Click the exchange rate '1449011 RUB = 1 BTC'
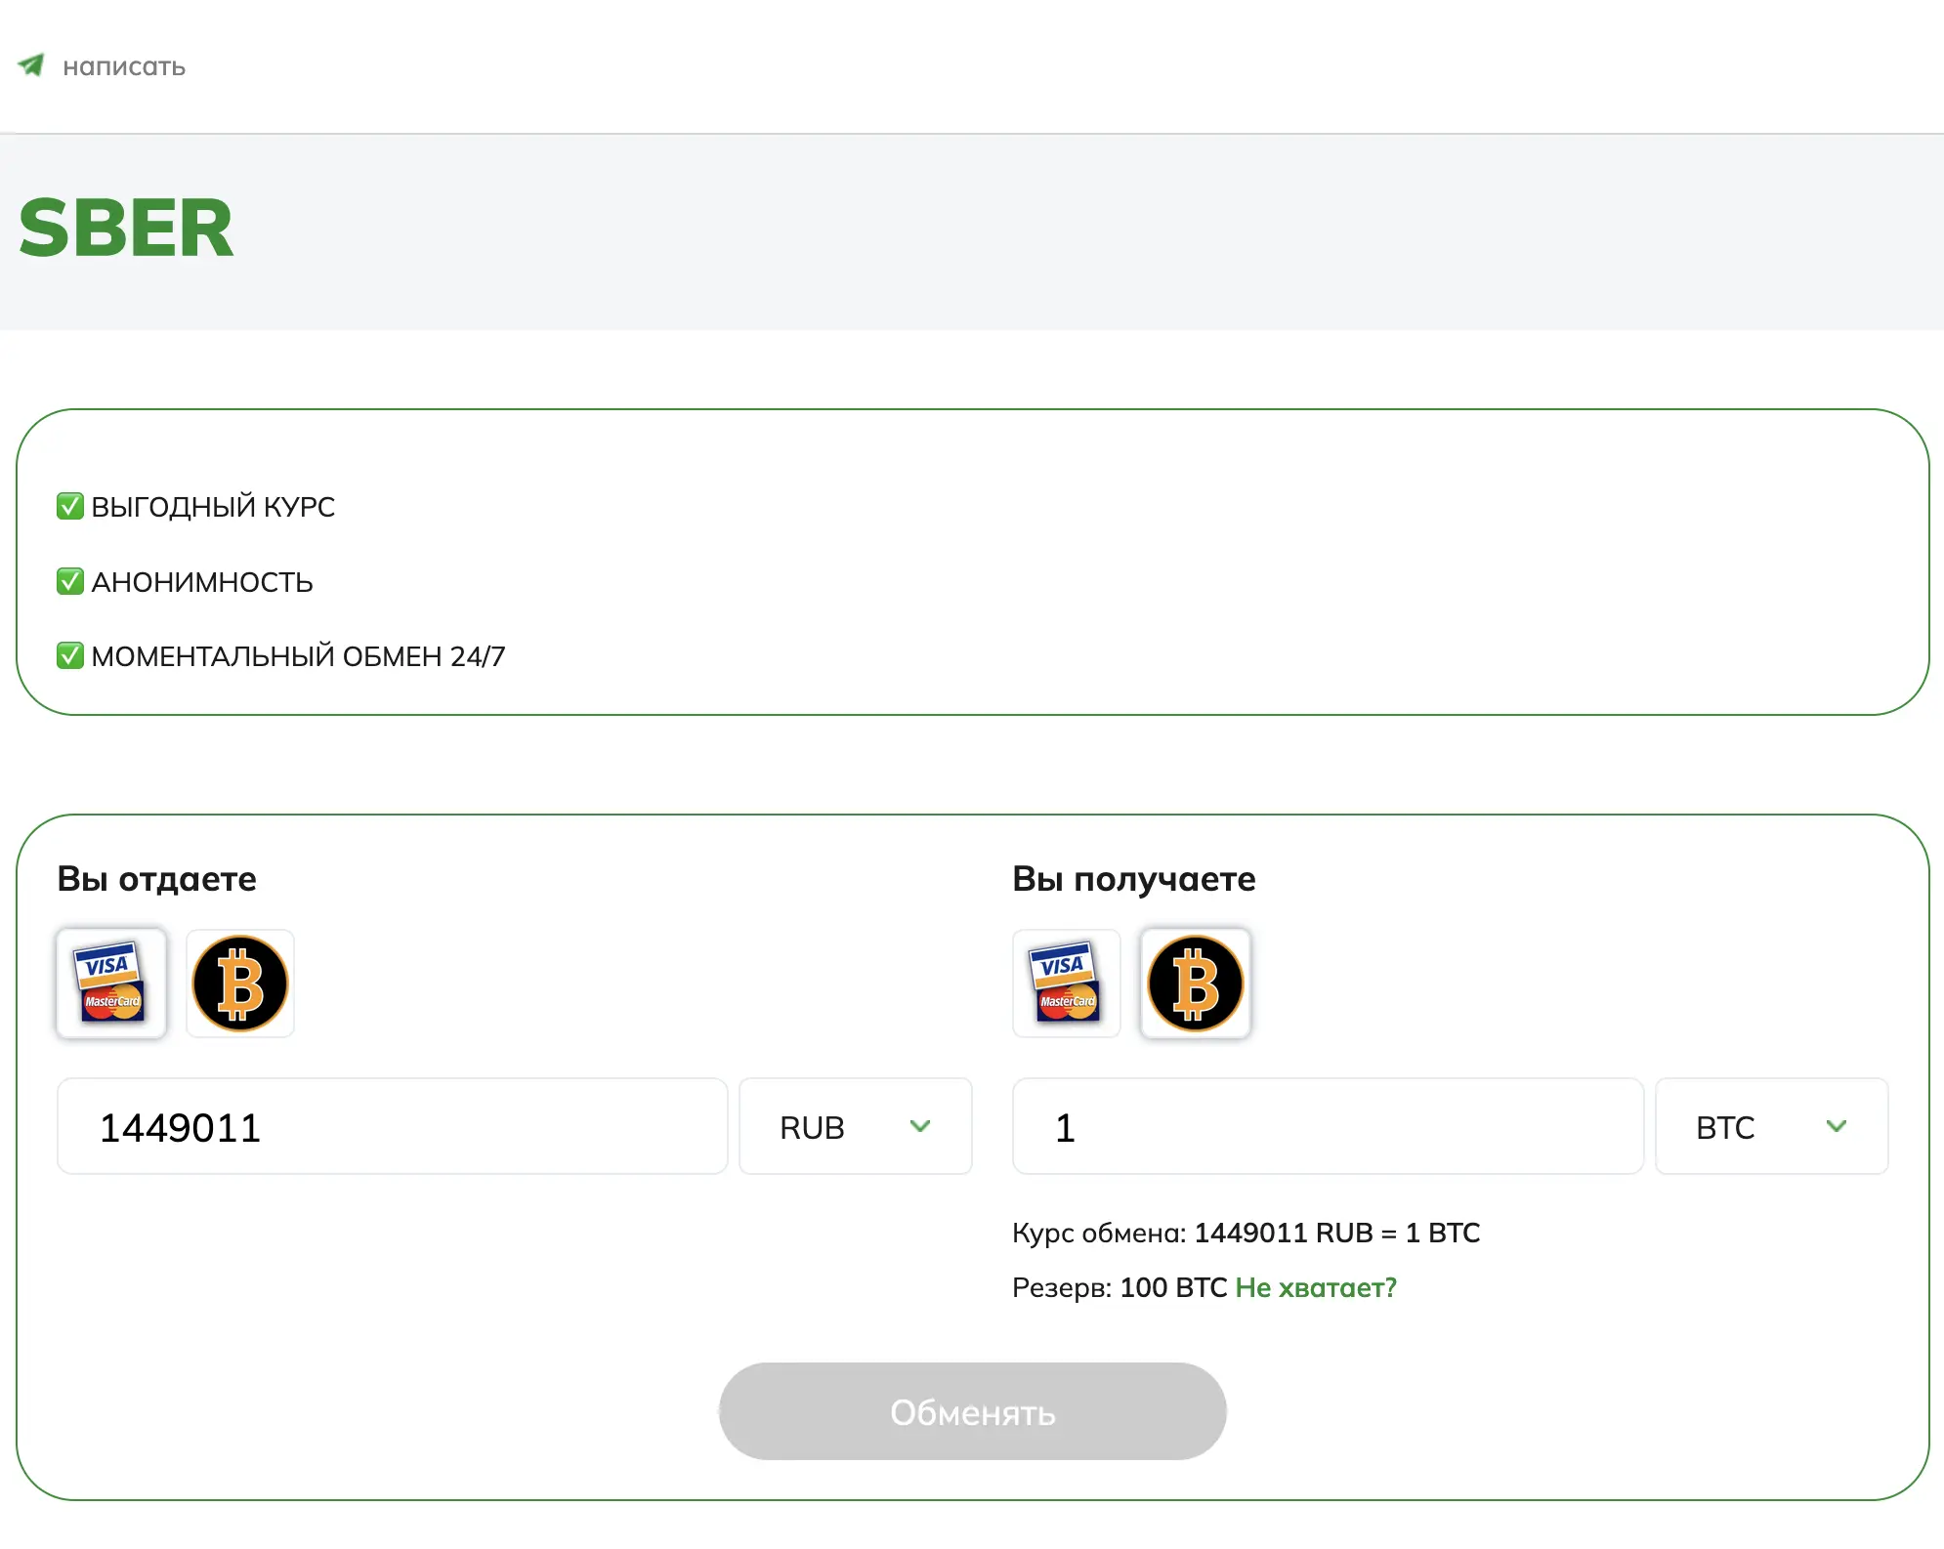The image size is (1944, 1549). pyautogui.click(x=1337, y=1233)
